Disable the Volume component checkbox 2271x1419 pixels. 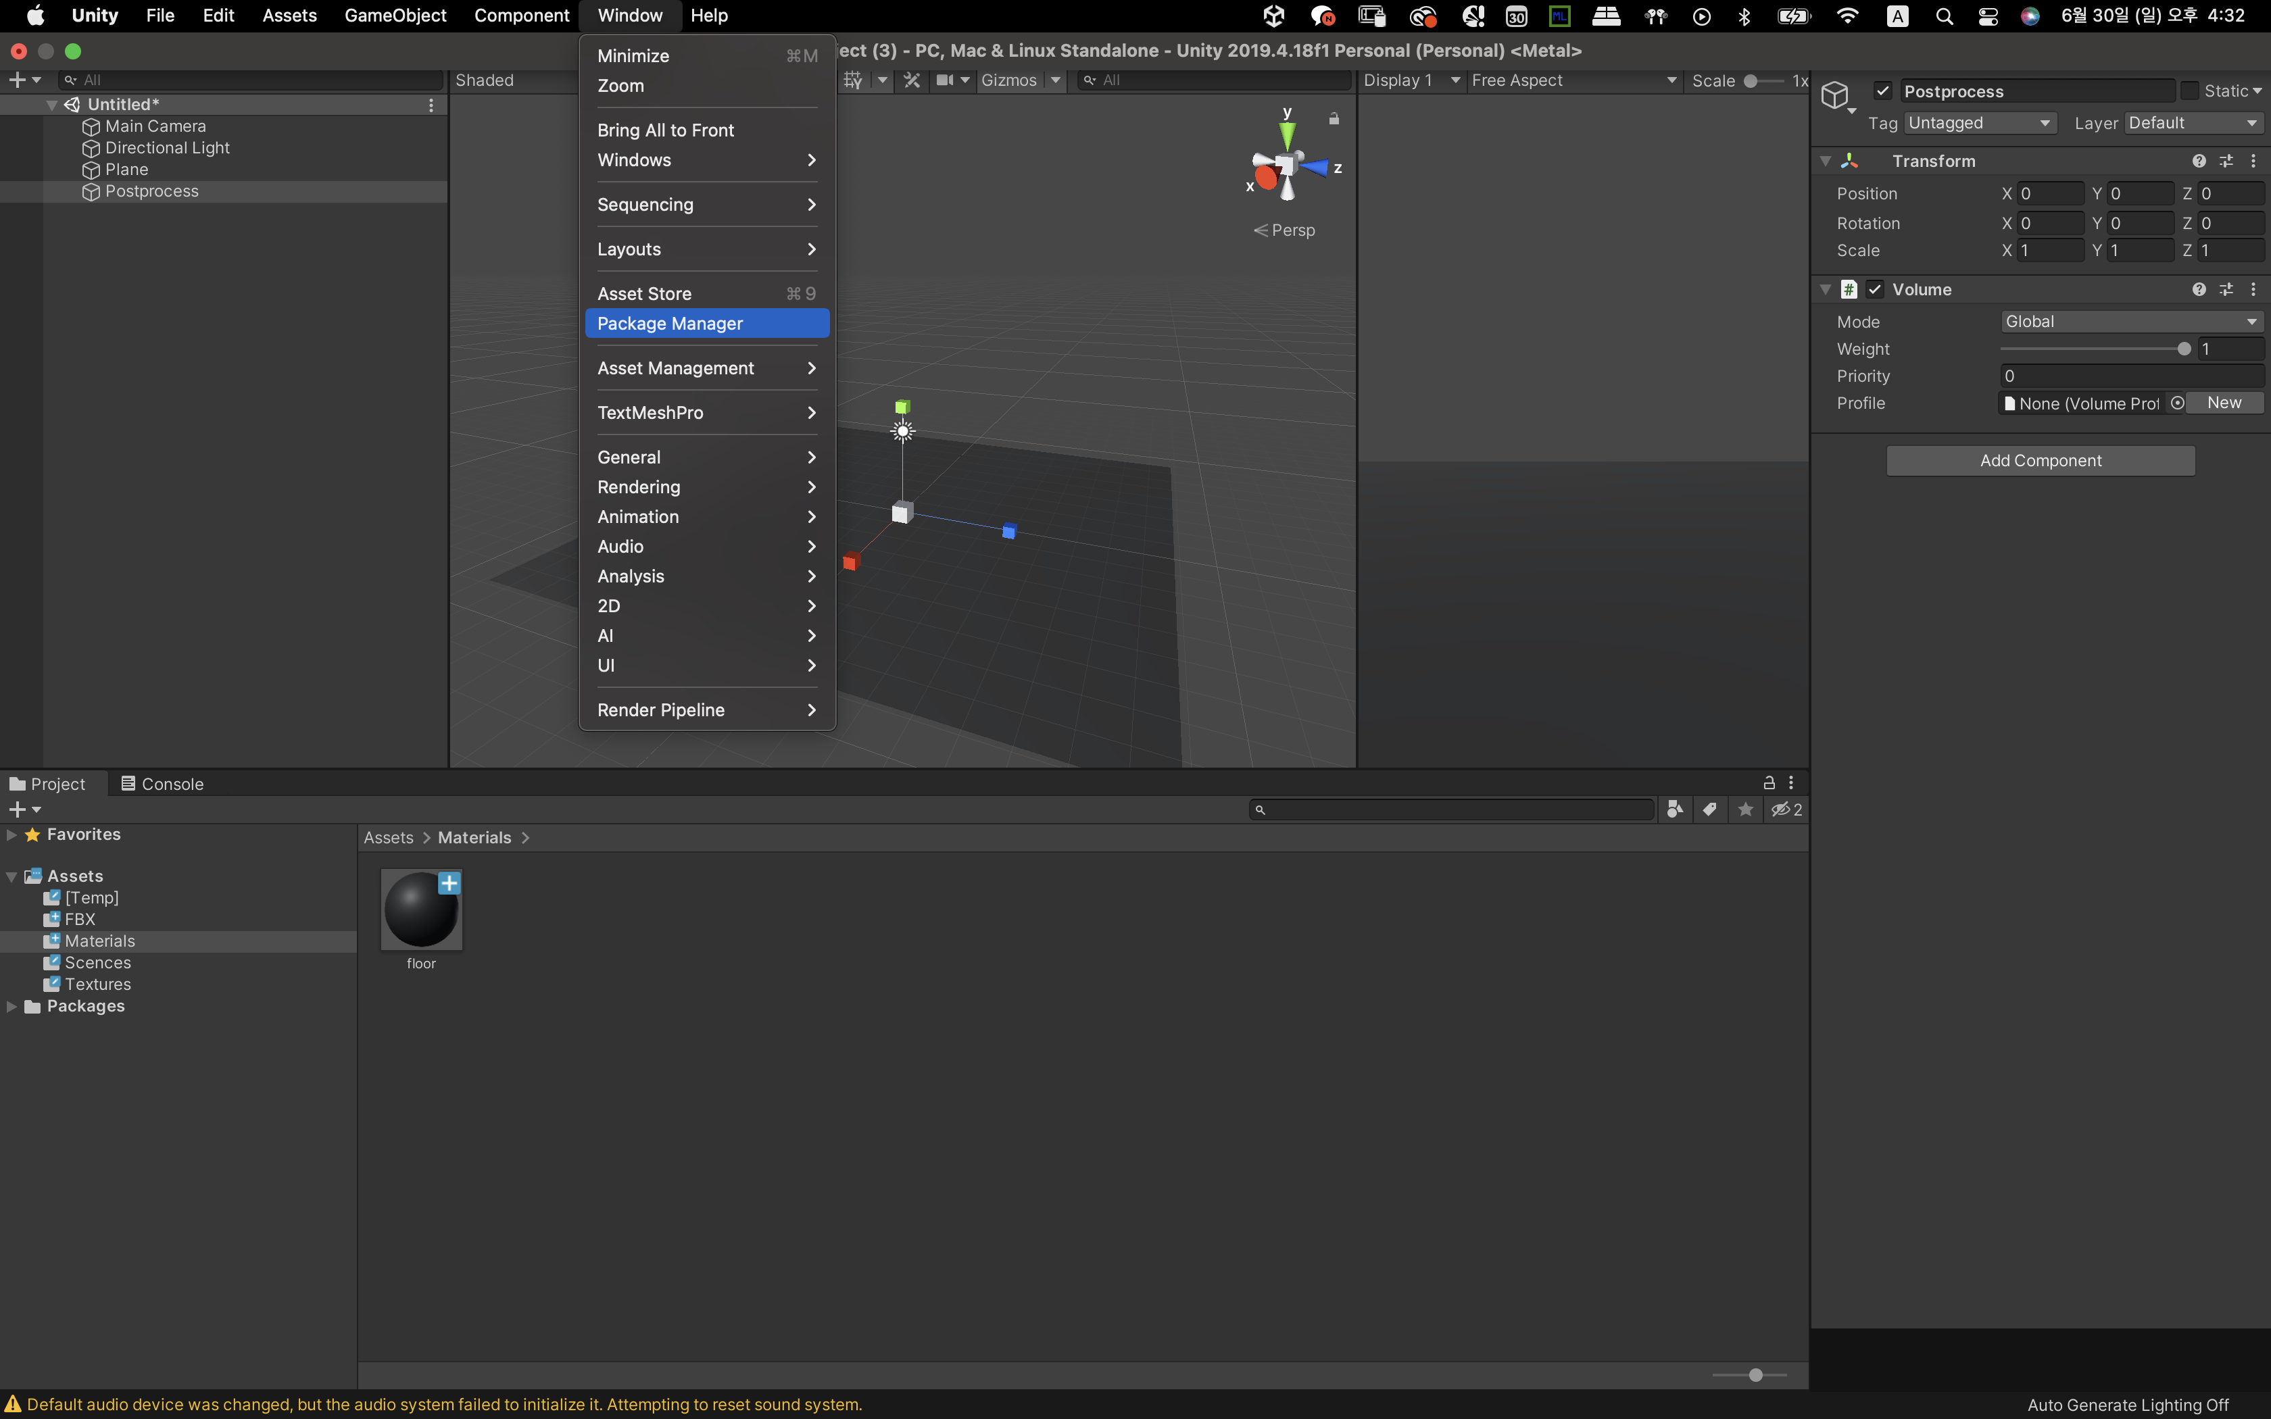pos(1875,290)
